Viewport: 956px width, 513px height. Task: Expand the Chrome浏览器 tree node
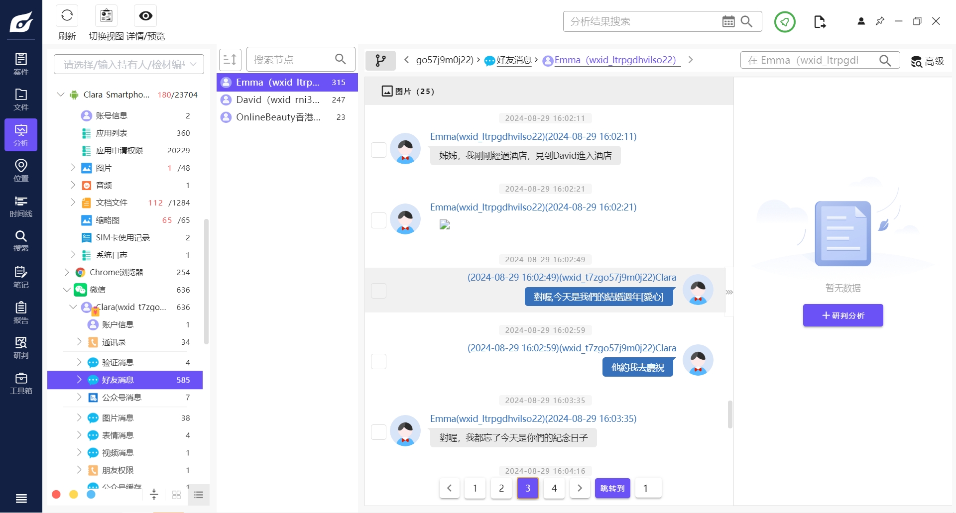pyautogui.click(x=67, y=272)
